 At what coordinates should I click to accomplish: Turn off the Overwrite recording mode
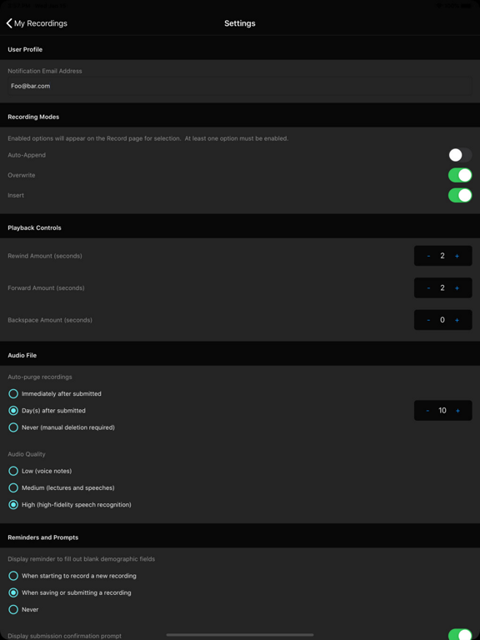460,175
